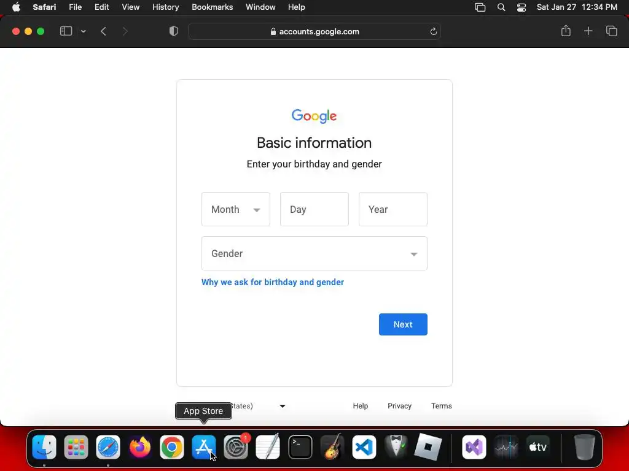Open TextEdit from the dock

pyautogui.click(x=268, y=447)
